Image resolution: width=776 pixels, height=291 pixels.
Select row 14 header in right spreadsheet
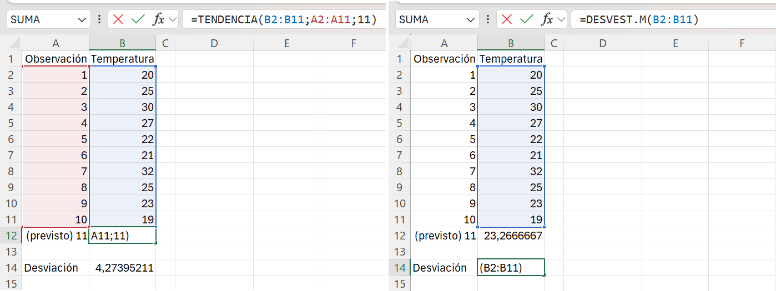click(x=400, y=268)
